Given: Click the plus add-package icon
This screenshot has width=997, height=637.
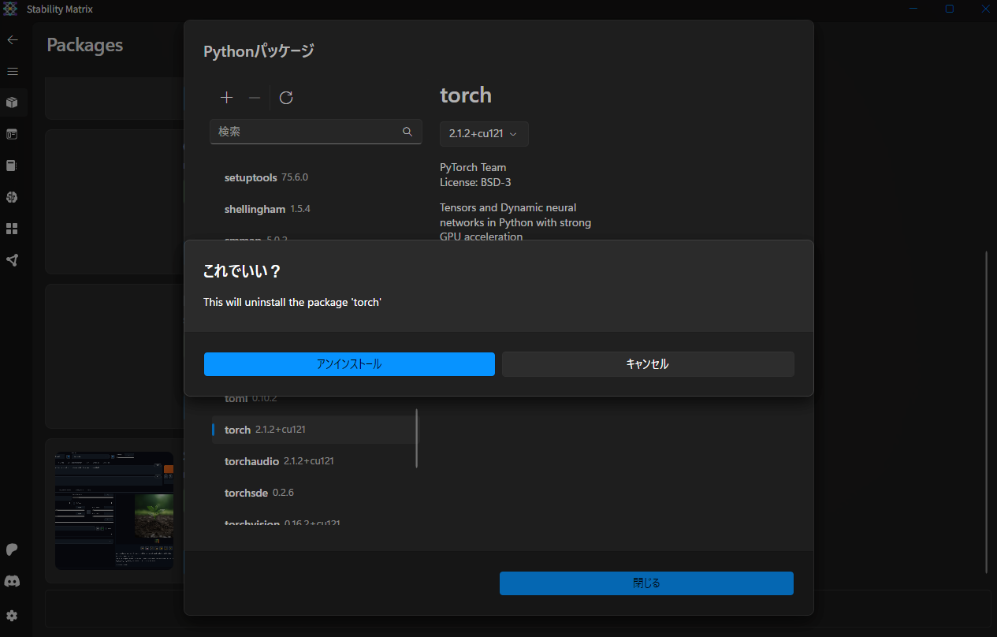Looking at the screenshot, I should 227,98.
